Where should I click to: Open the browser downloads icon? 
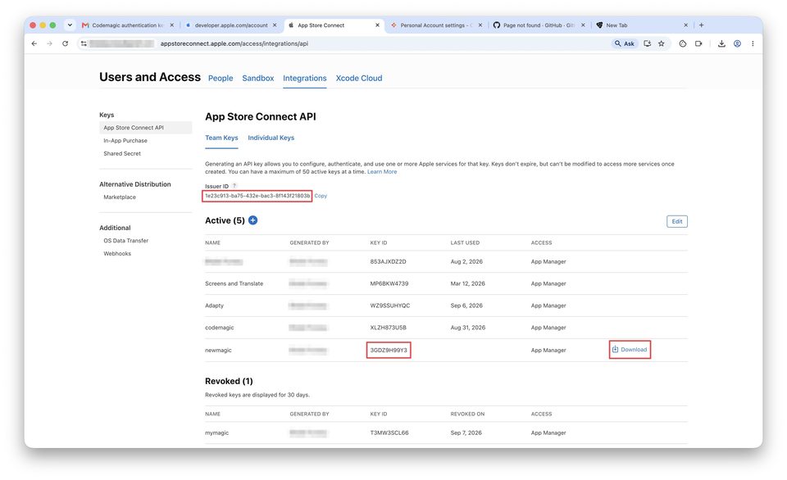point(721,43)
